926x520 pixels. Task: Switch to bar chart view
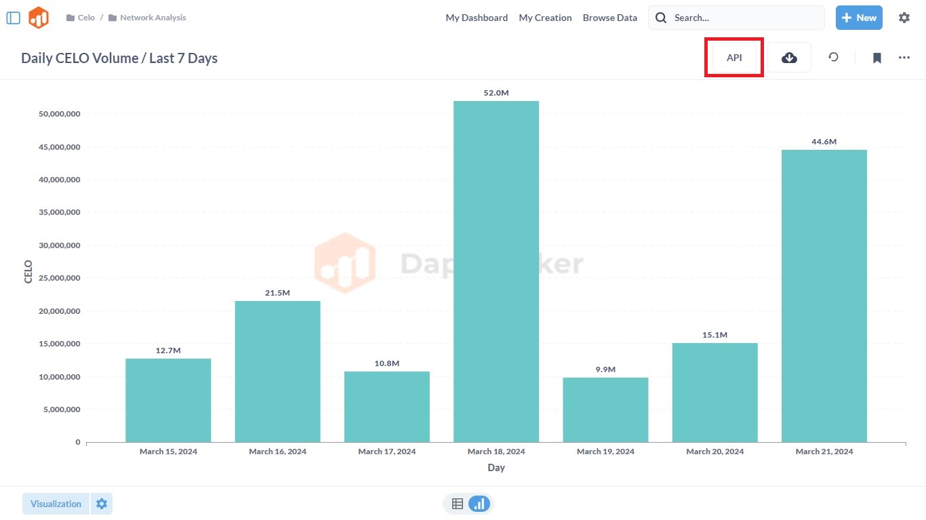[x=479, y=504]
